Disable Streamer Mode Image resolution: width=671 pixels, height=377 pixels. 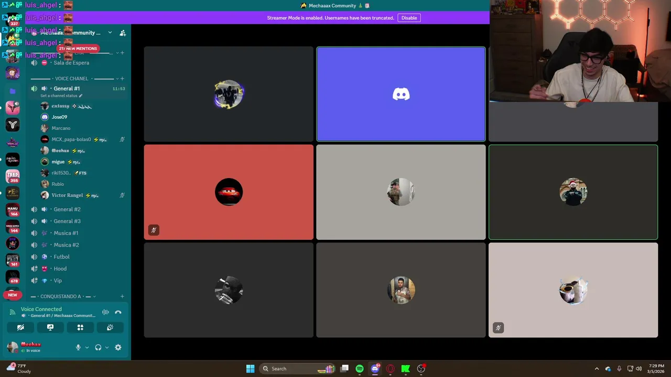[409, 18]
